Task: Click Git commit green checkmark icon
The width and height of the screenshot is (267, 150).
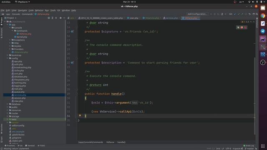Action: point(239,14)
